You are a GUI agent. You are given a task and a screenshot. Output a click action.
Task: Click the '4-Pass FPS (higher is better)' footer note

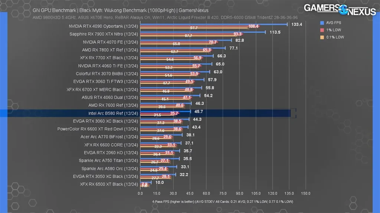click(223, 202)
